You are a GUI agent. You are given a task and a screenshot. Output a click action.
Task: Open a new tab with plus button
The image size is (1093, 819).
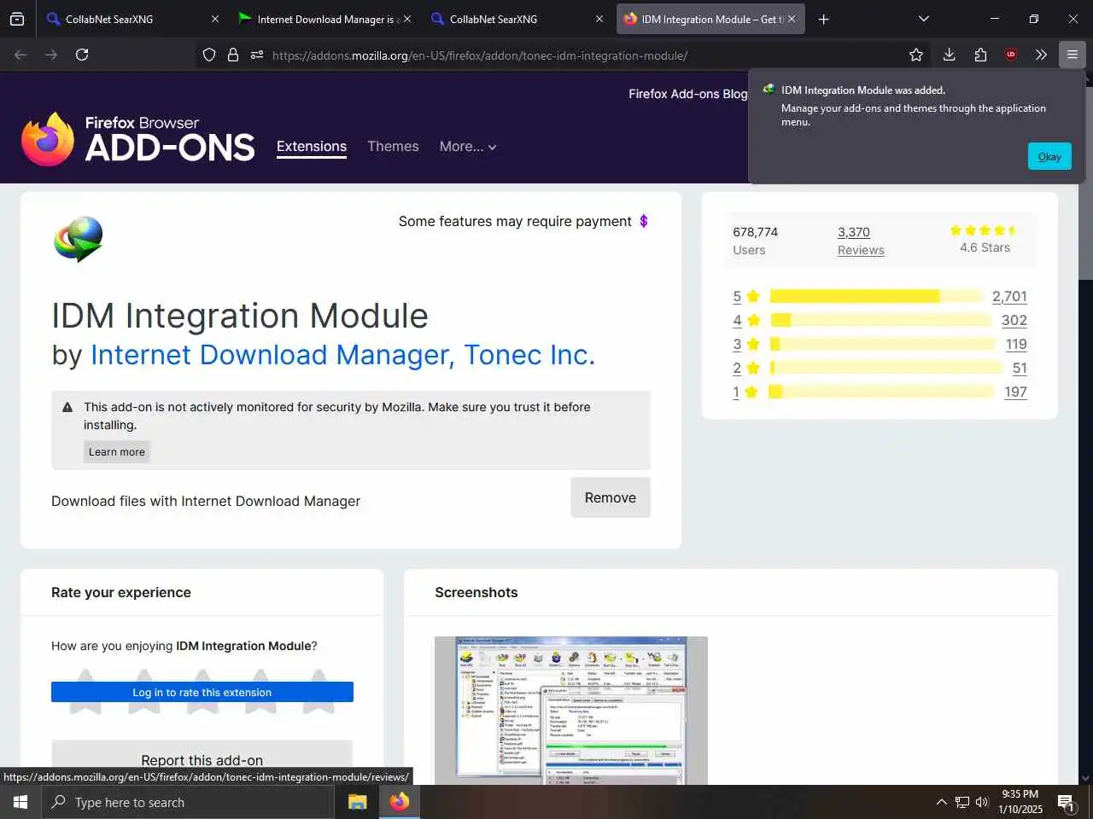pyautogui.click(x=823, y=19)
